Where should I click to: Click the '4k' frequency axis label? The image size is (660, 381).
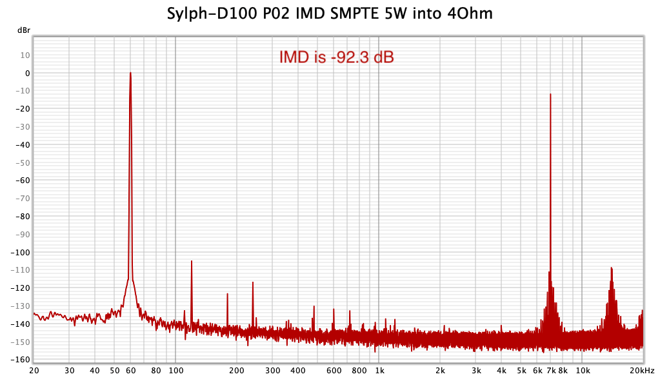pyautogui.click(x=501, y=371)
